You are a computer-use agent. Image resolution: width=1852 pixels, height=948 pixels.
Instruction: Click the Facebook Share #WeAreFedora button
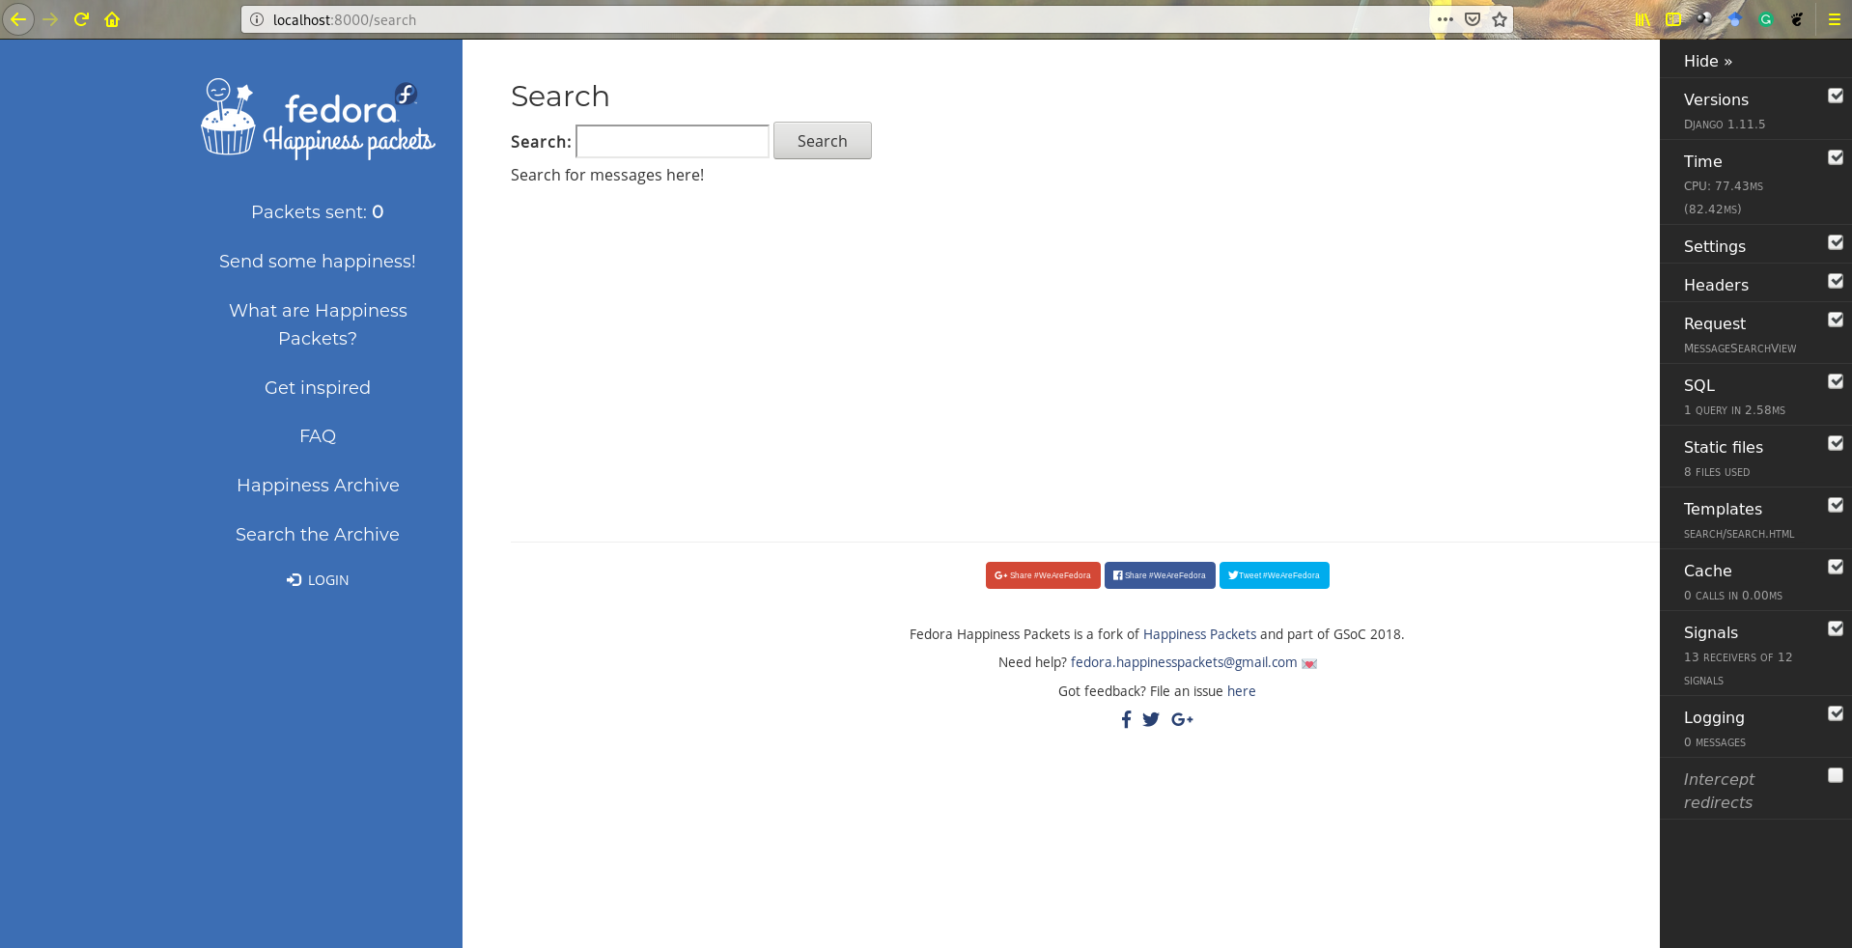coord(1160,575)
